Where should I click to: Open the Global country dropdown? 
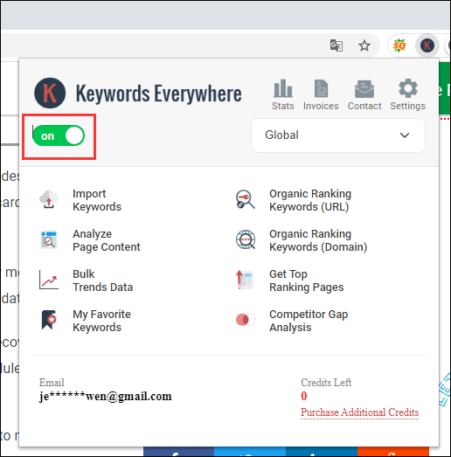pos(338,135)
